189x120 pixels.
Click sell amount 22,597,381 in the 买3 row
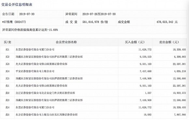coord(179,64)
